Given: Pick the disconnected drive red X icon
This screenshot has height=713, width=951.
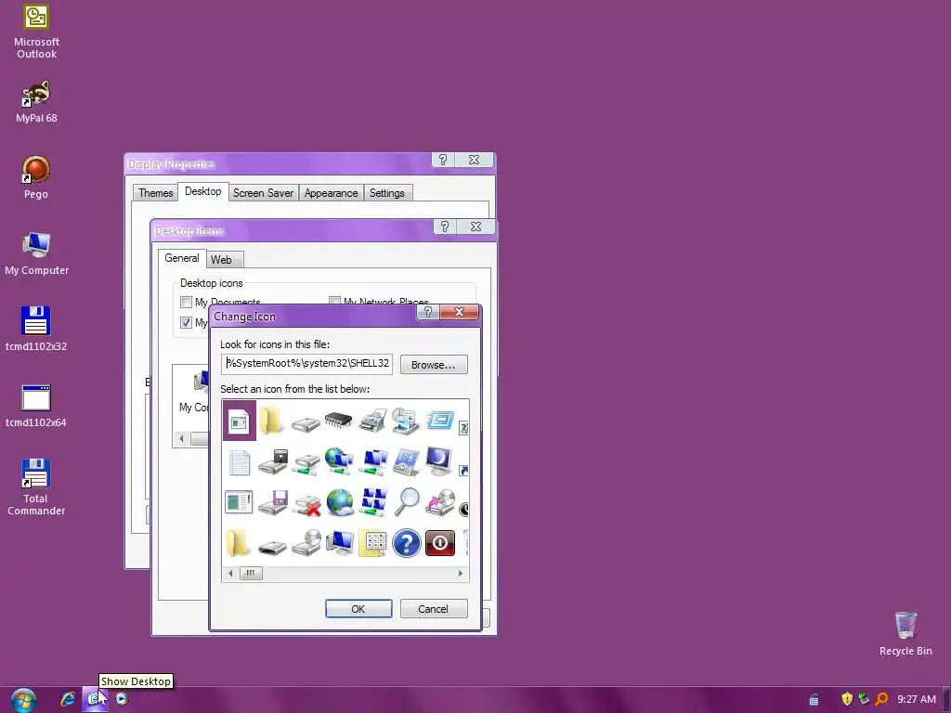Looking at the screenshot, I should pyautogui.click(x=306, y=505).
